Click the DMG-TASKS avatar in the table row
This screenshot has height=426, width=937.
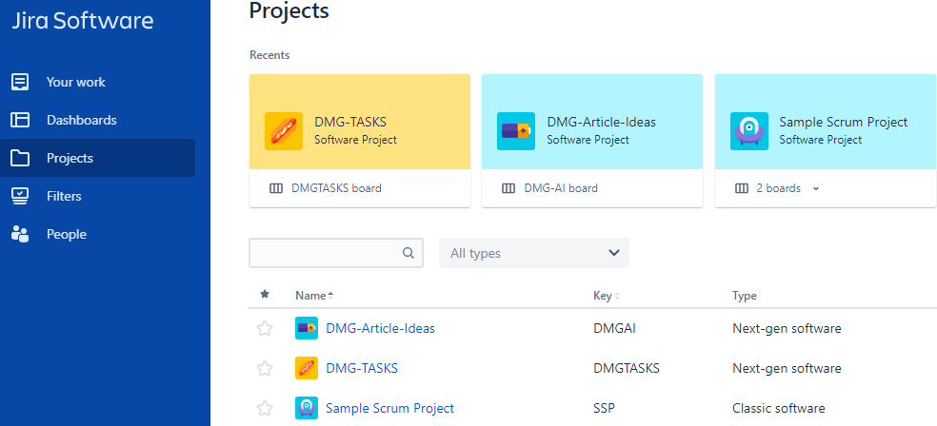coord(307,368)
